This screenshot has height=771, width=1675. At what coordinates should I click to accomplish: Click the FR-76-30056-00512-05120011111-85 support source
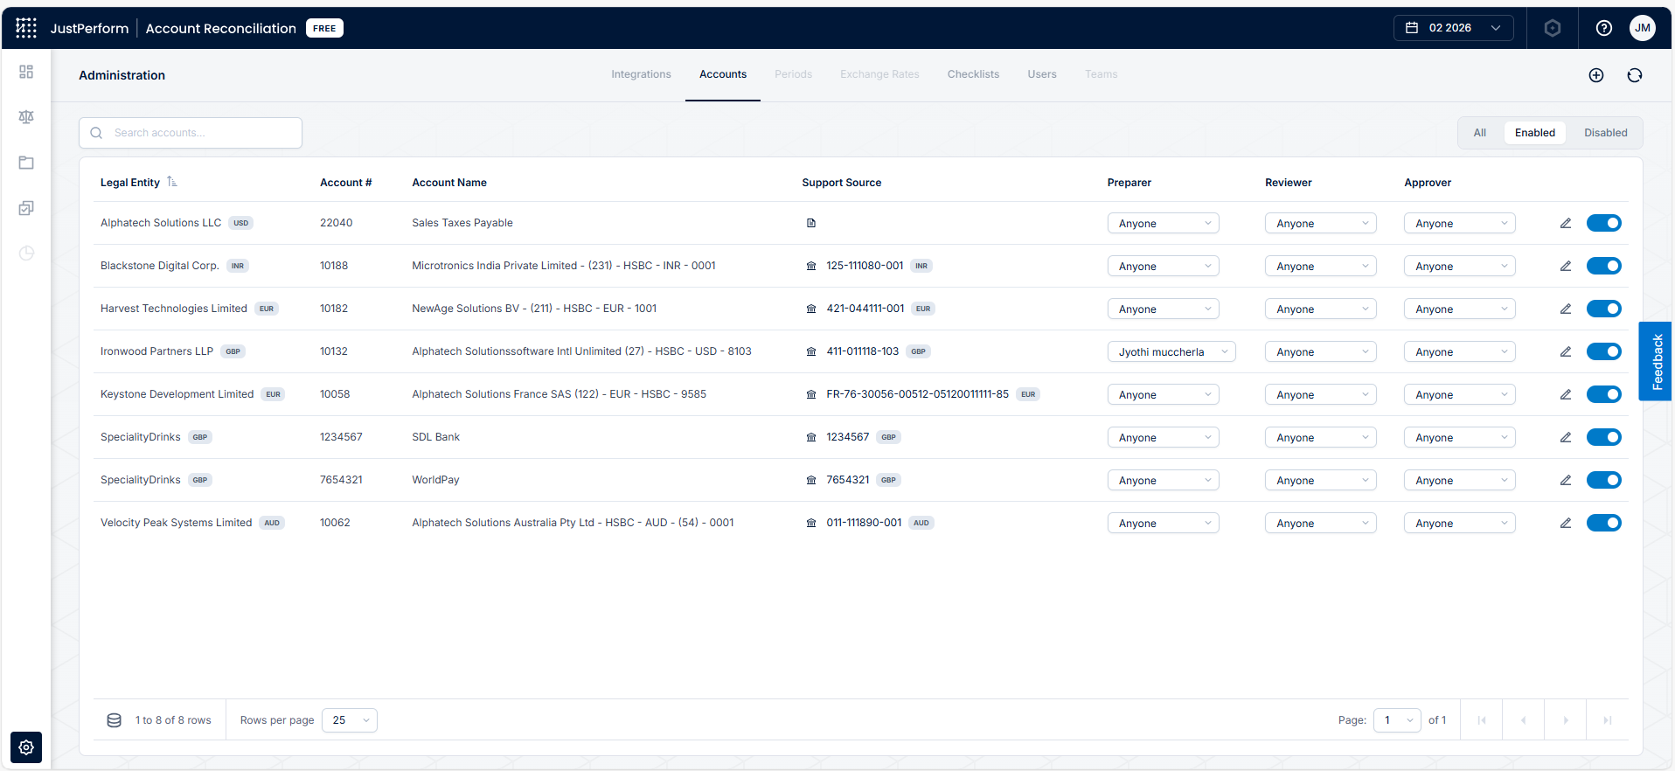pos(917,394)
